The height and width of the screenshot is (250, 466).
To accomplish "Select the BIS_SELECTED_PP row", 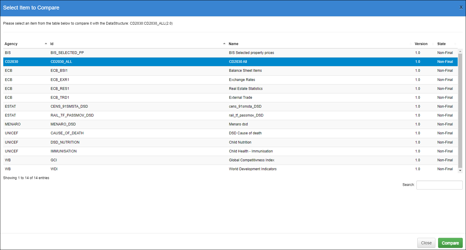I will coord(67,53).
